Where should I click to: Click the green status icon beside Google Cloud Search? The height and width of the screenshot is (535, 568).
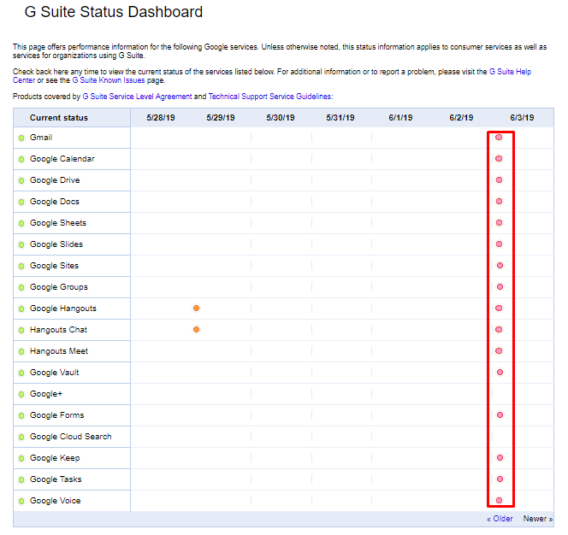pyautogui.click(x=21, y=437)
